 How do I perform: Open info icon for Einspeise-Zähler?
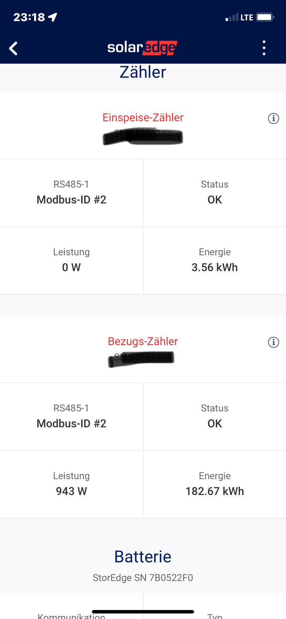(274, 118)
